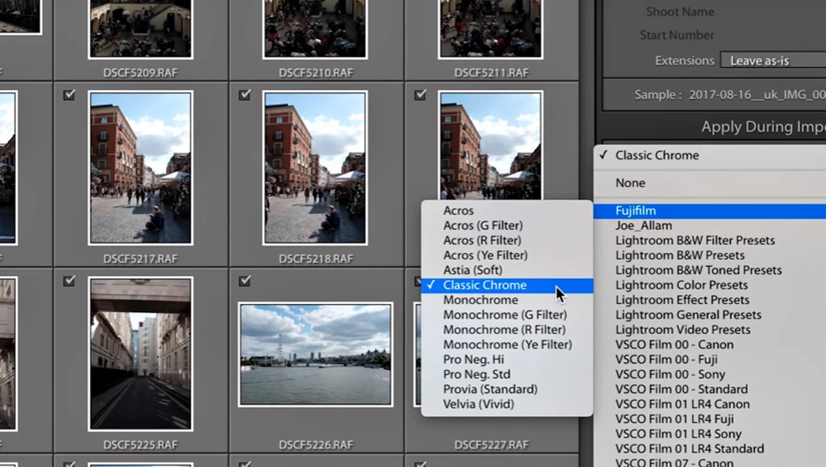Screen dimensions: 826x467
Task: Uncheck the DSCF5226.RAF import checkbox
Action: click(245, 281)
